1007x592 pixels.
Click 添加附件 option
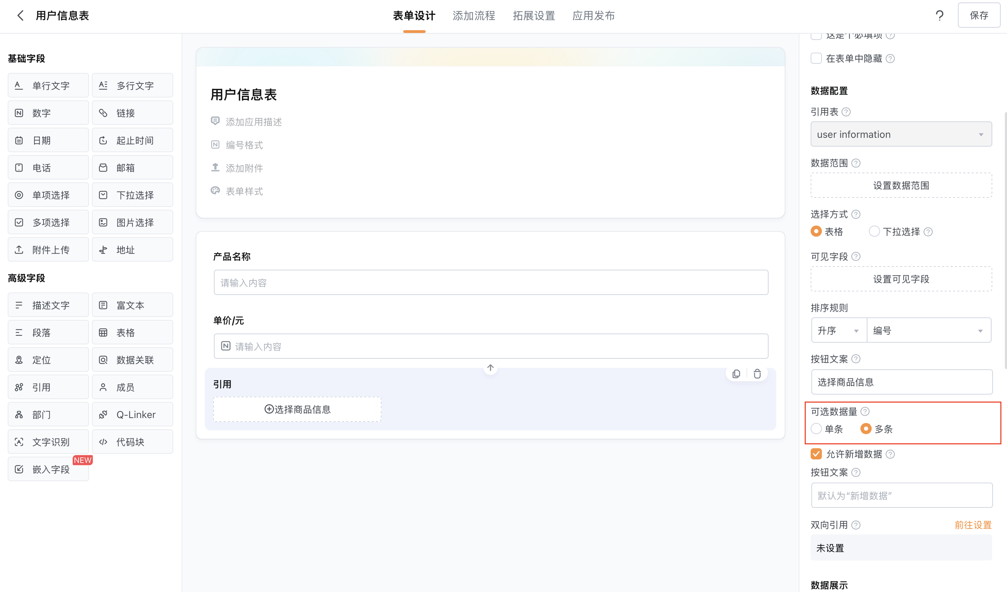pos(244,168)
